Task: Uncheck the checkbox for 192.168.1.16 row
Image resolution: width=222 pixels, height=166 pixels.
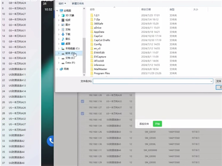Action: pos(83,101)
